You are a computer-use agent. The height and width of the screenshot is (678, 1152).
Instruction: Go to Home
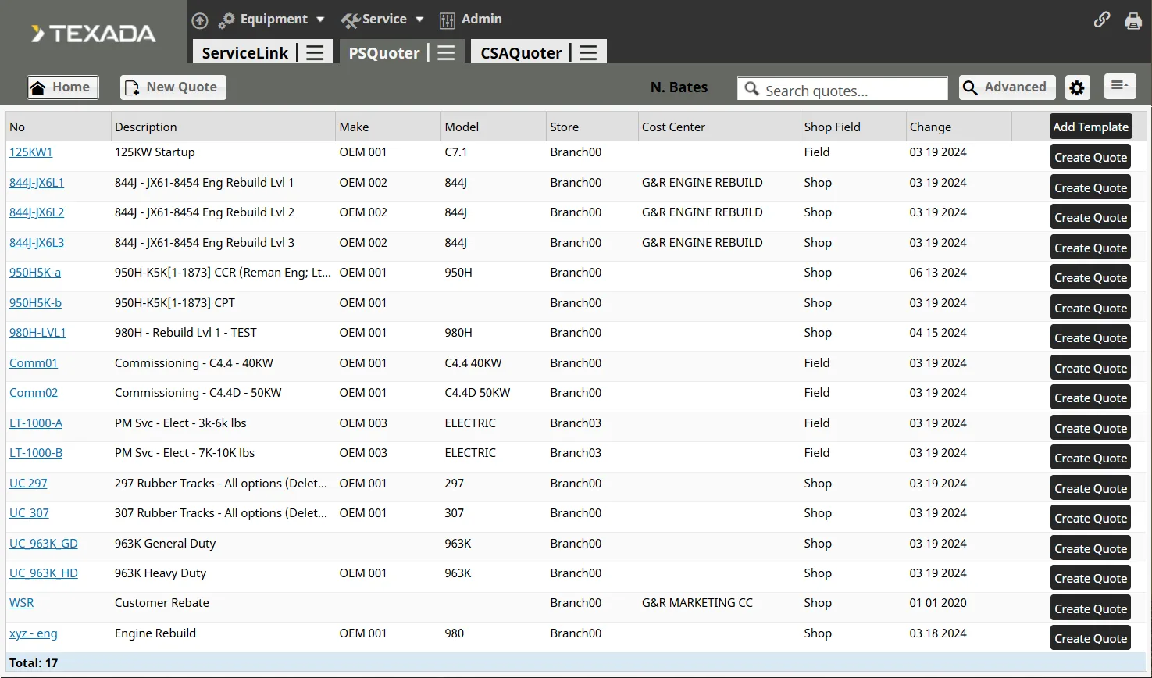click(x=63, y=87)
